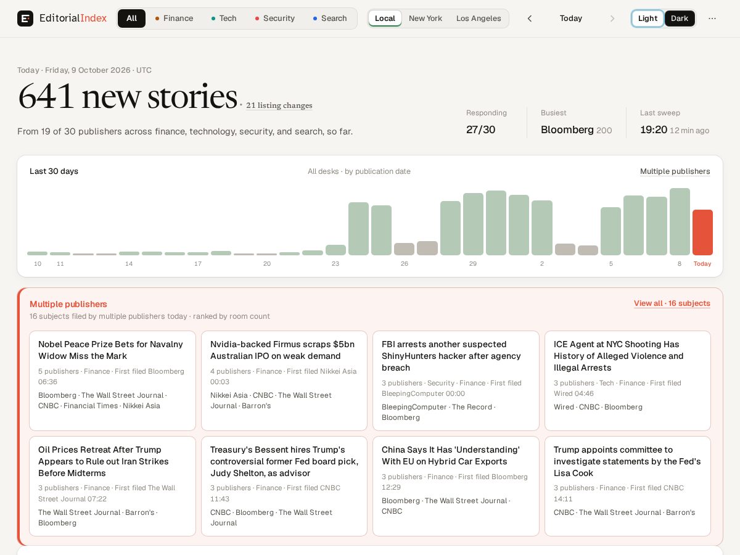Click 'All desks · by publication date' caption
The width and height of the screenshot is (740, 555).
point(359,171)
